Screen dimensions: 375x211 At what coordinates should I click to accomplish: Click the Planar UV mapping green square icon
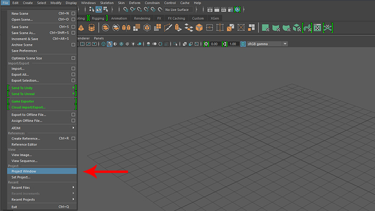266,28
